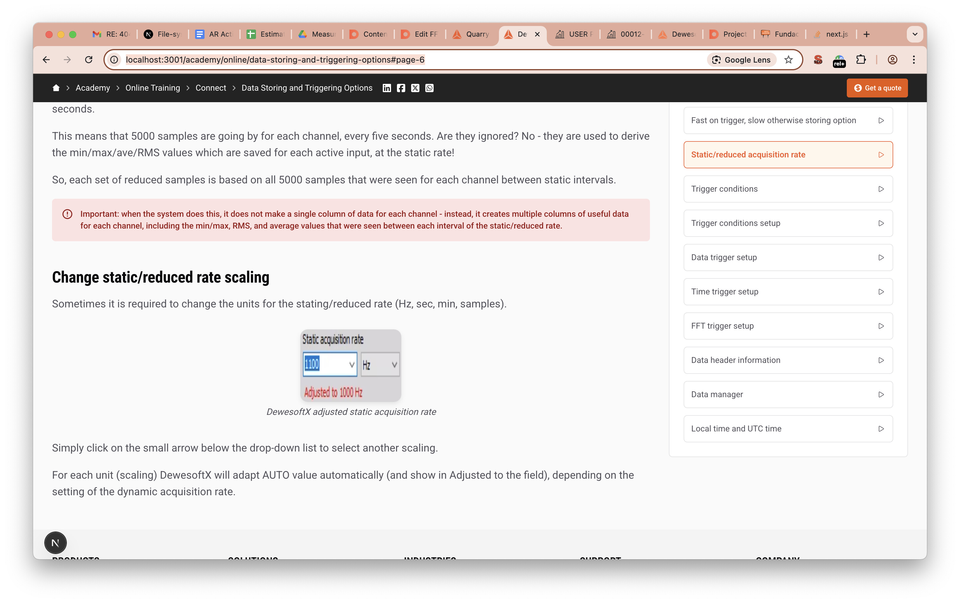This screenshot has width=960, height=603.
Task: Switch to the File-sy Notion tab
Action: 162,34
